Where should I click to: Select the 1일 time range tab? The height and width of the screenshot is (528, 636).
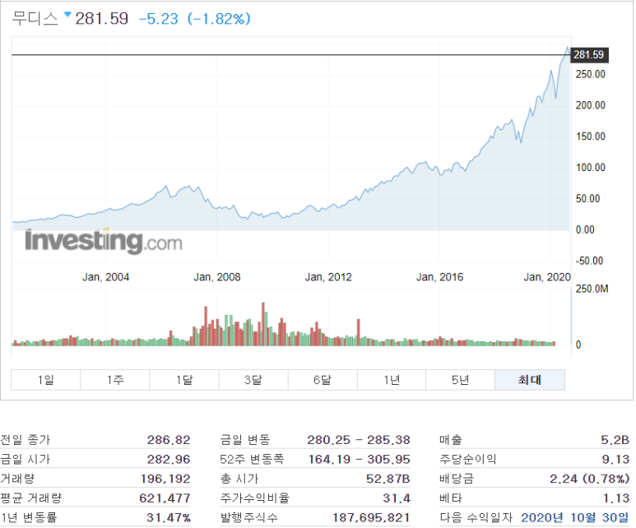click(46, 380)
